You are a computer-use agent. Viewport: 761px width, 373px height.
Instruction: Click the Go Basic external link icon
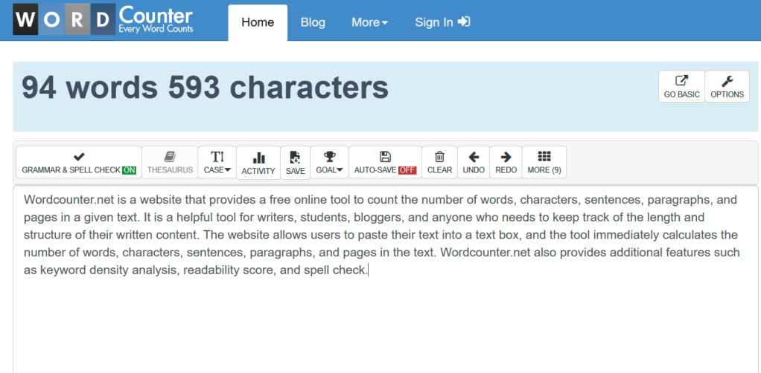coord(681,81)
